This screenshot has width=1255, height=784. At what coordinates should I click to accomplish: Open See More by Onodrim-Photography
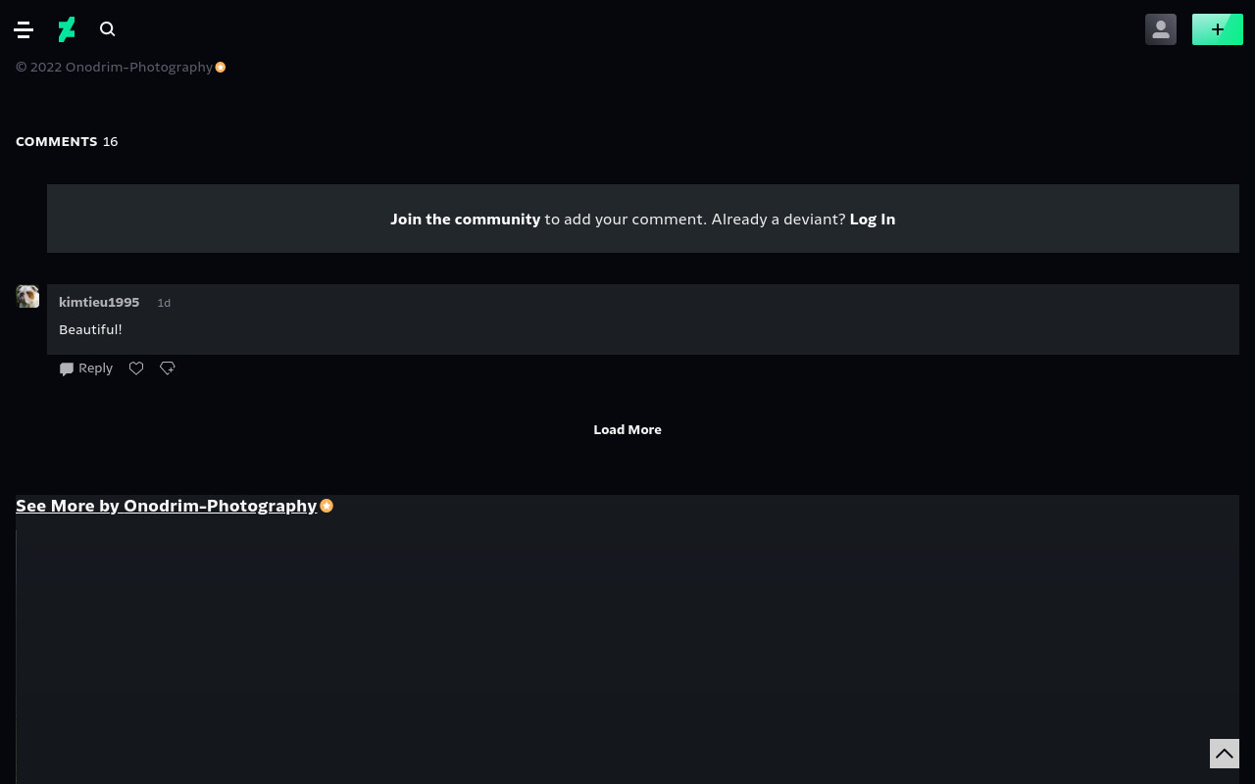coord(166,506)
